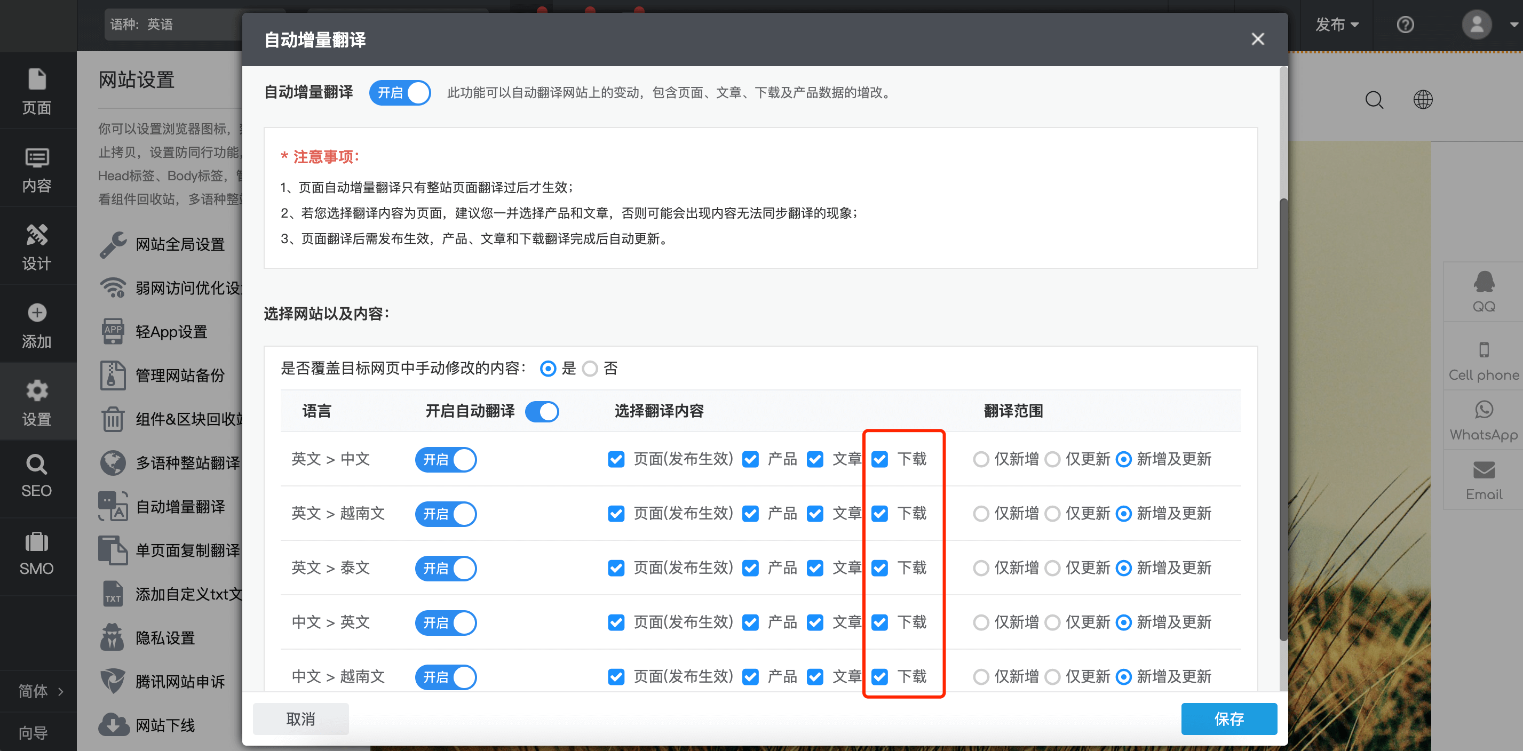Select 否 radio for overwrite manual edits
Screen dimensions: 1523x751
(x=590, y=369)
